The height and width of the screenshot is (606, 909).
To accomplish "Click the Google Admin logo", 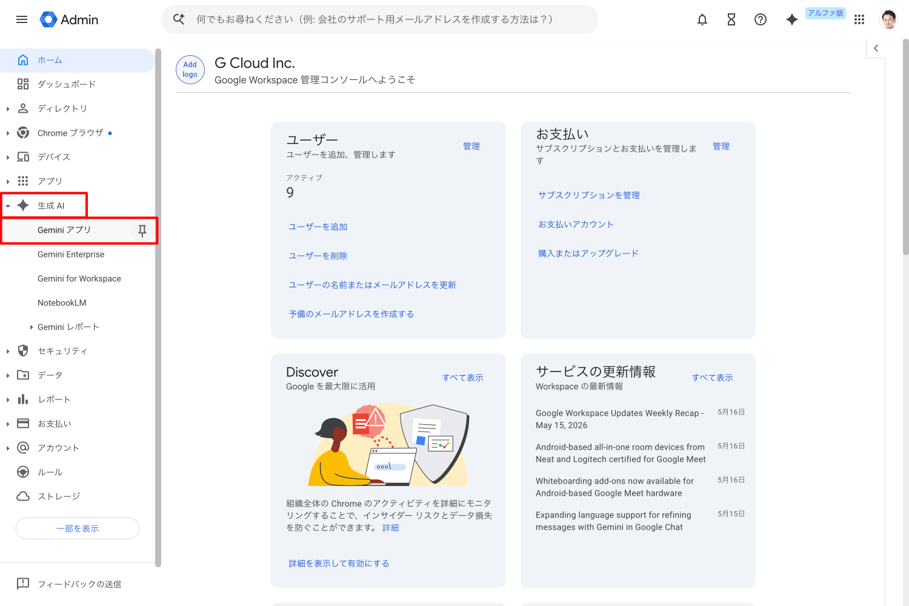I will [x=69, y=19].
